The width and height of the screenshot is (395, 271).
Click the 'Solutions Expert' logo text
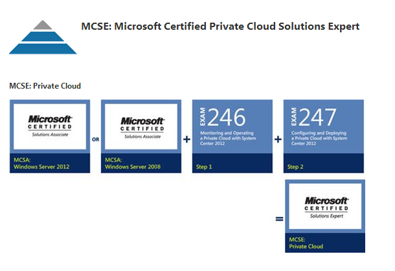coord(327,216)
